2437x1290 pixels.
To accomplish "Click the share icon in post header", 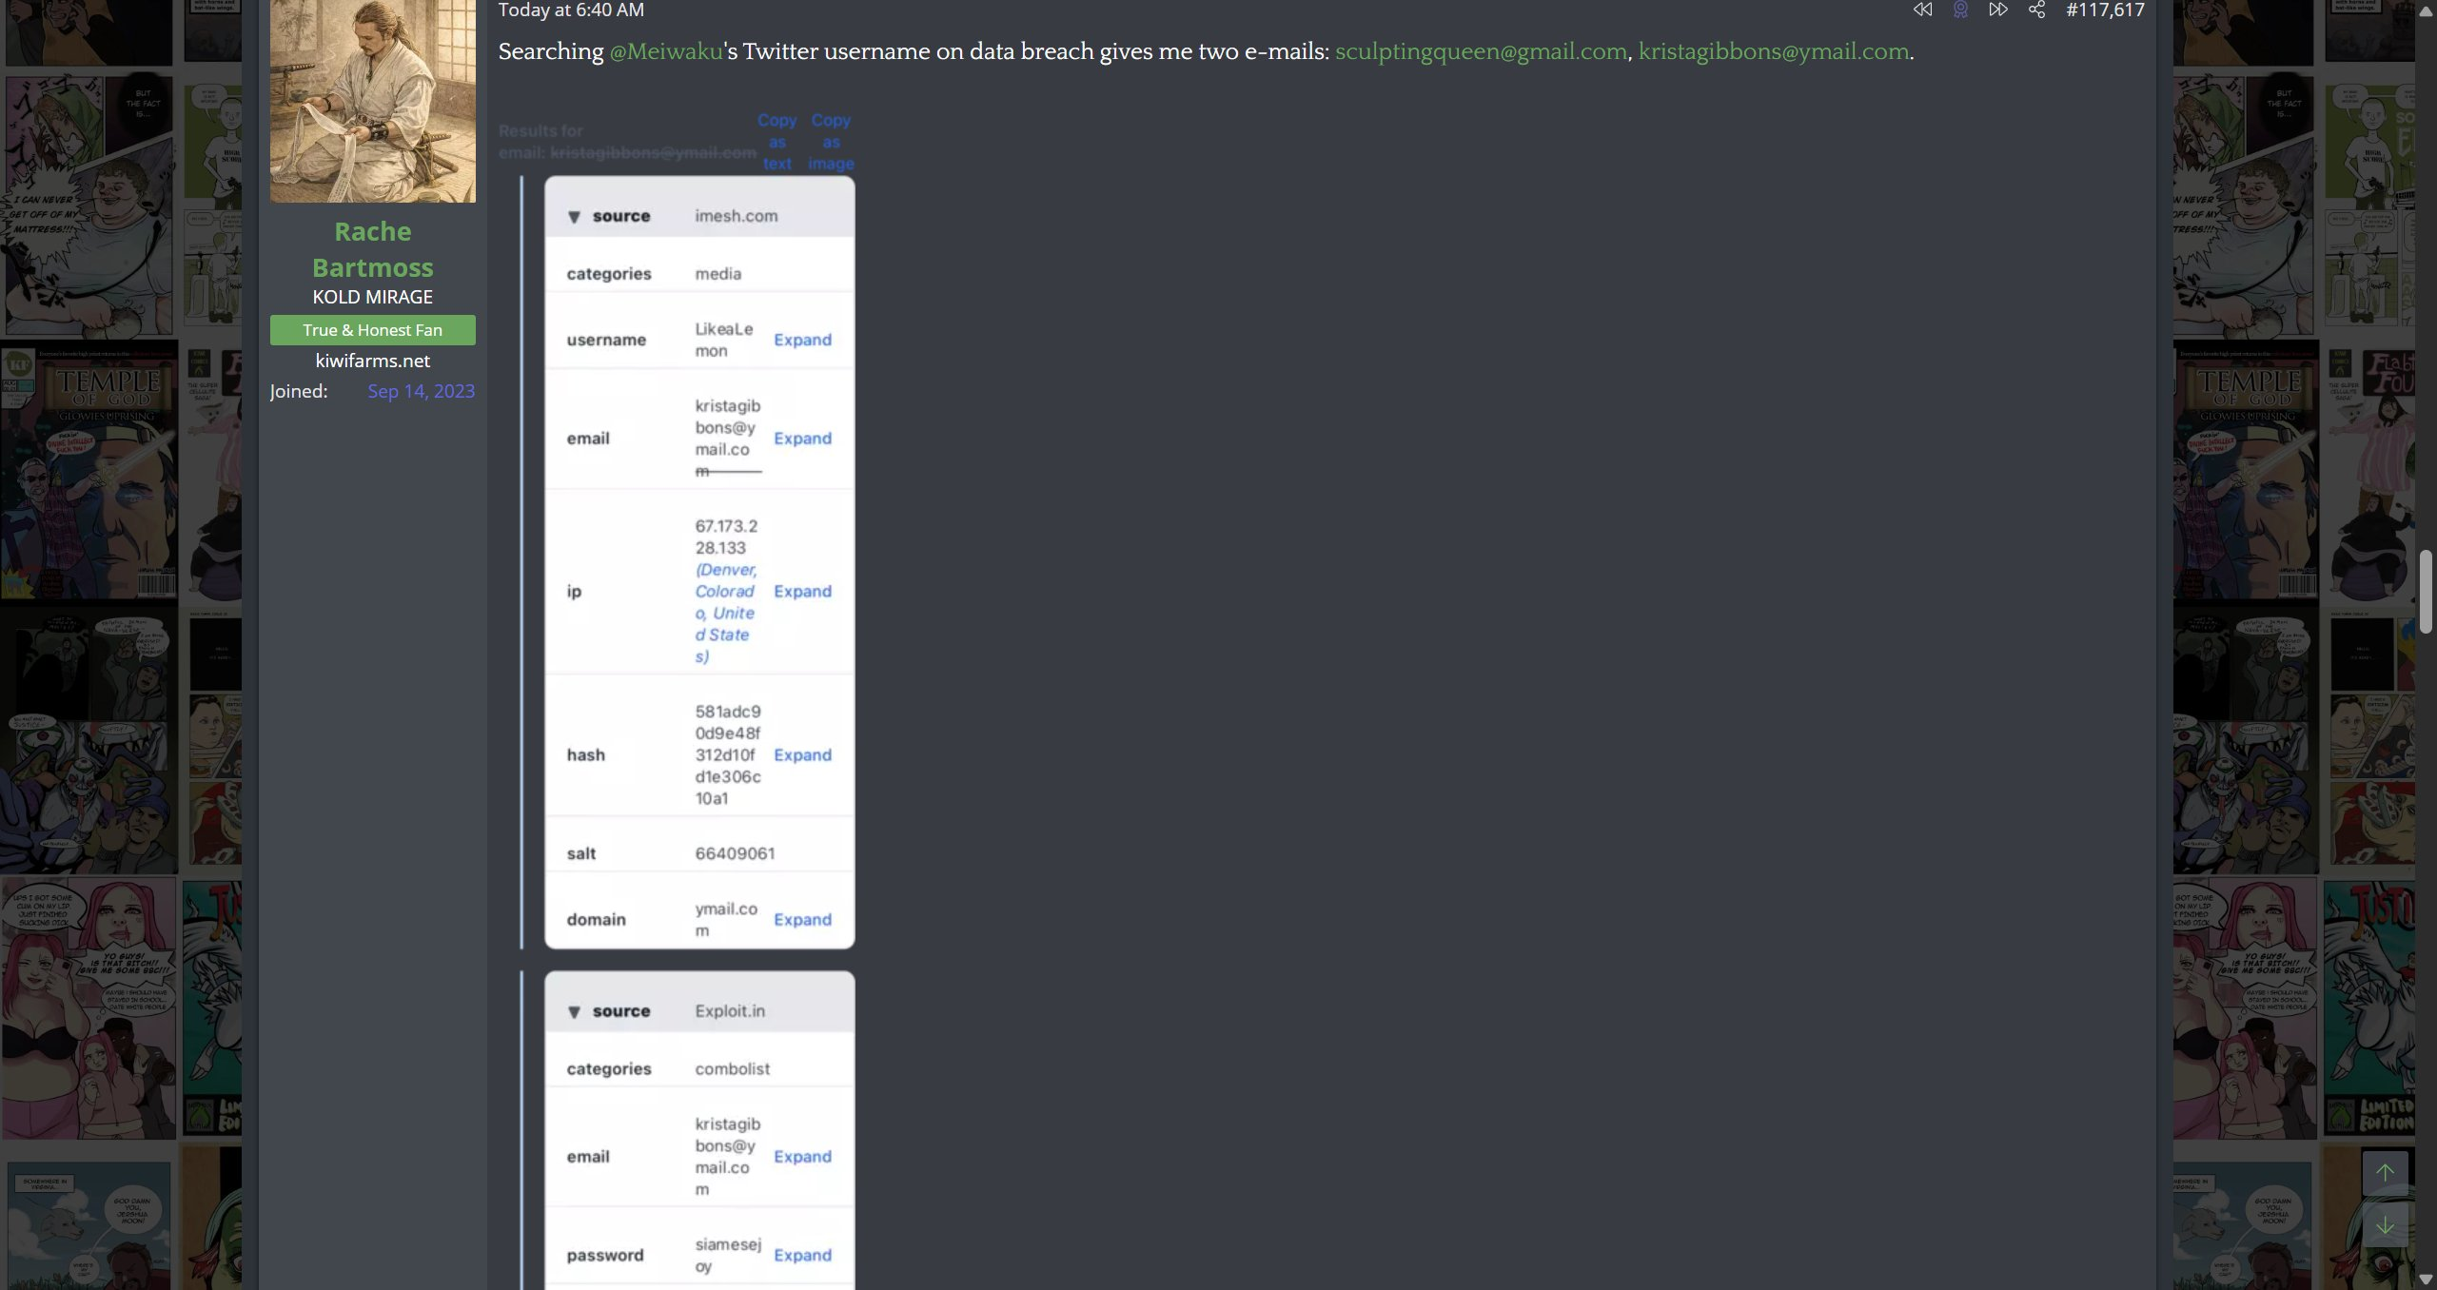I will [2036, 10].
